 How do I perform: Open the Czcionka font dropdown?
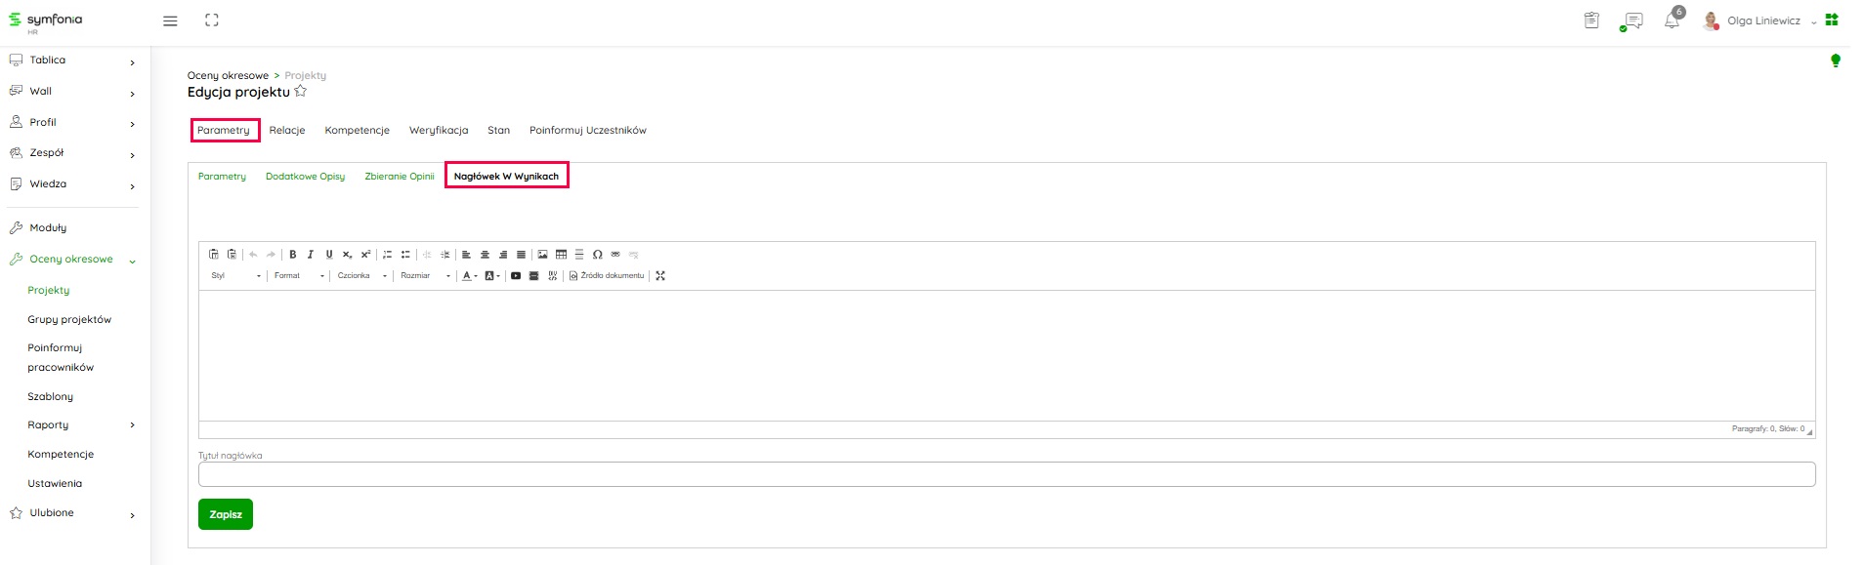(x=361, y=276)
